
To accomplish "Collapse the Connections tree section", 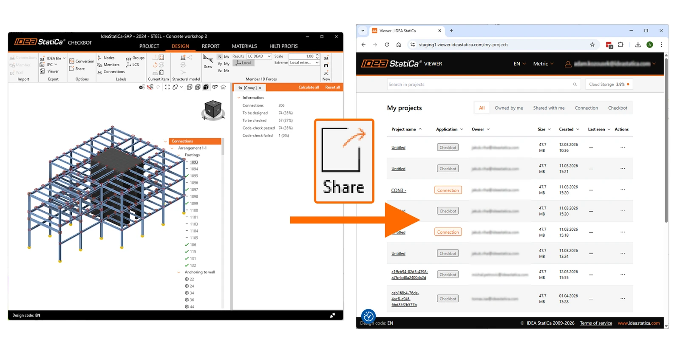I will [166, 141].
